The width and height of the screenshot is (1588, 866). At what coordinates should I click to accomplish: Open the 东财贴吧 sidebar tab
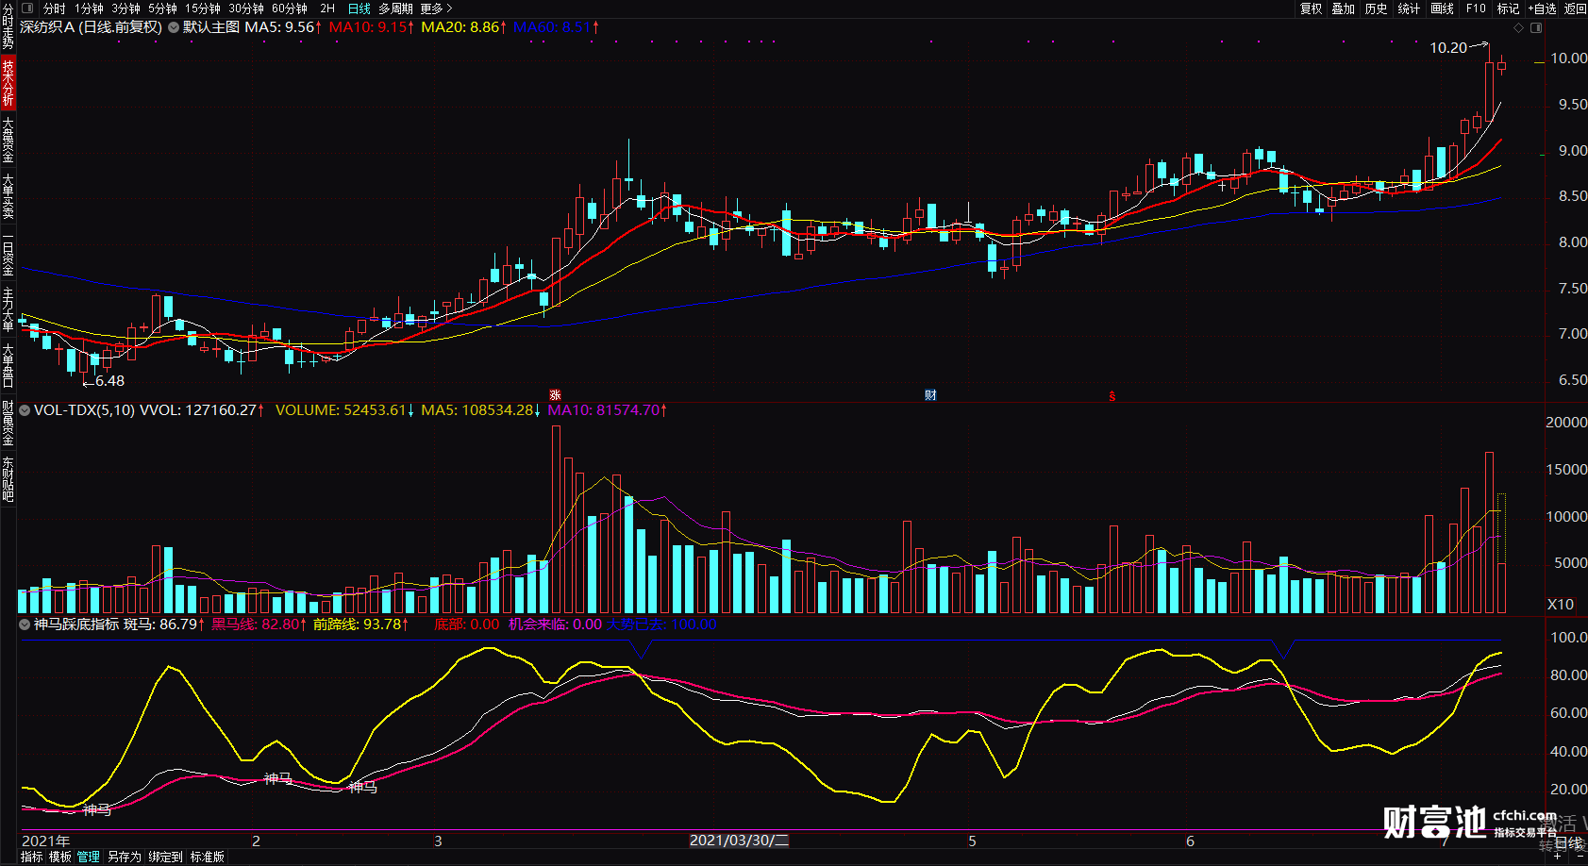pyautogui.click(x=8, y=478)
